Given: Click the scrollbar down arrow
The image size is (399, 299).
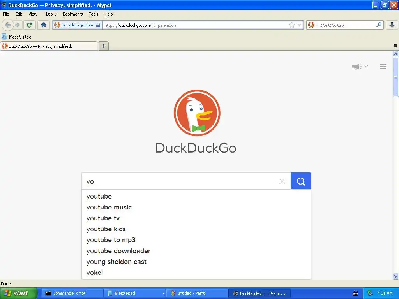Looking at the screenshot, I should coord(395,276).
